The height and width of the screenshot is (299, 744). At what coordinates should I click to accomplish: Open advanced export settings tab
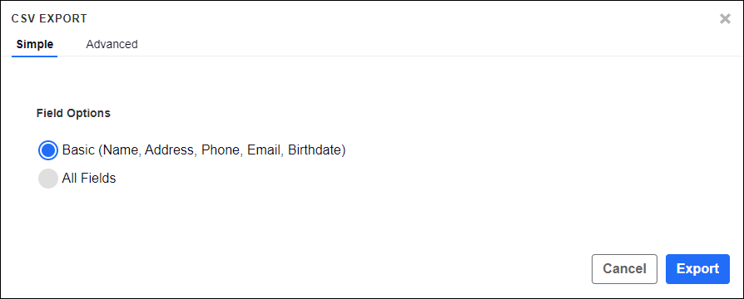(112, 44)
